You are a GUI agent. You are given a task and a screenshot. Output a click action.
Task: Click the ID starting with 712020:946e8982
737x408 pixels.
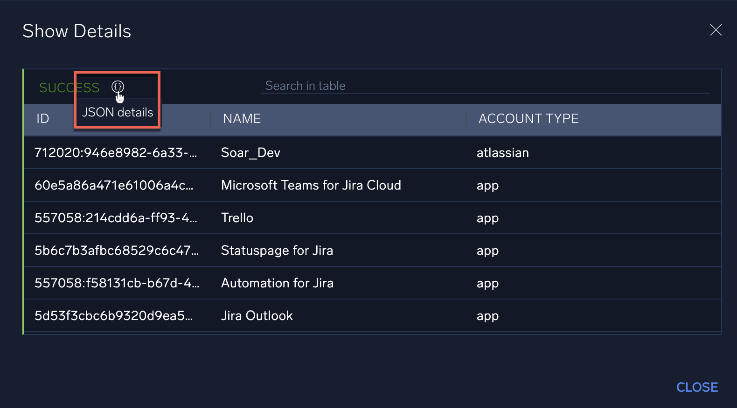[x=116, y=153]
